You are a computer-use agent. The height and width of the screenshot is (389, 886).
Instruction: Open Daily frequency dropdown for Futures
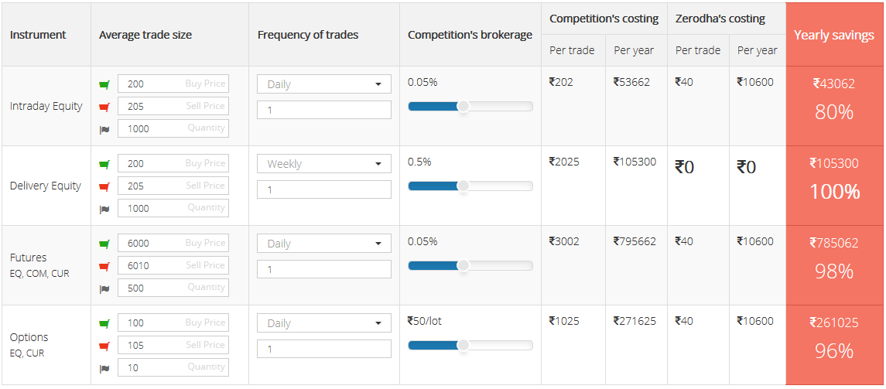pyautogui.click(x=323, y=244)
